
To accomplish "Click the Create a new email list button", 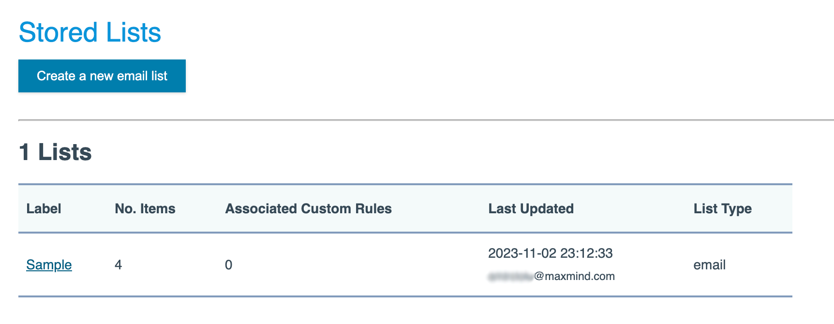I will [102, 76].
